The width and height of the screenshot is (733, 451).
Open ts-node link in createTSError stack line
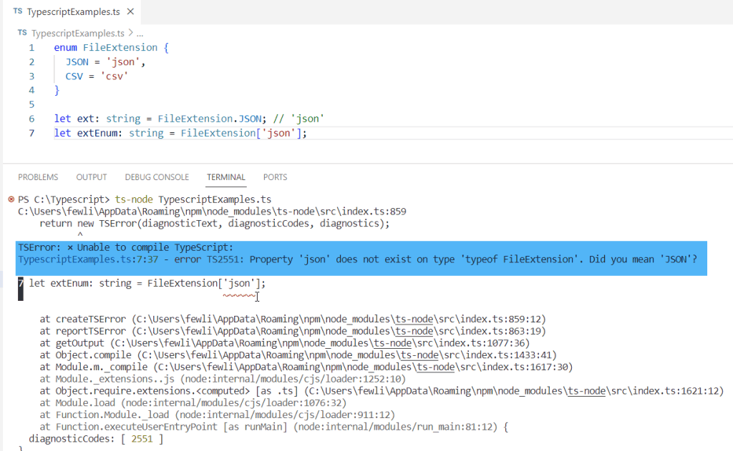pyautogui.click(x=414, y=319)
